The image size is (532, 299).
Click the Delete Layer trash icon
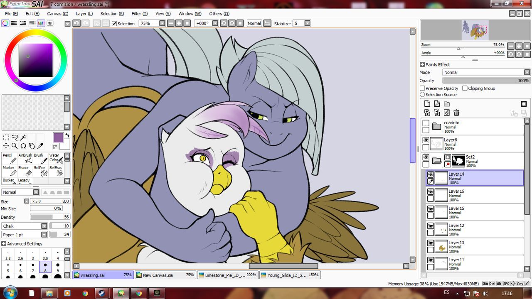pos(456,113)
